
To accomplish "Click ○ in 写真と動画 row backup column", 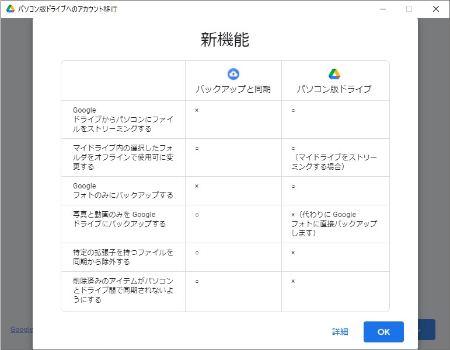I will (x=197, y=215).
